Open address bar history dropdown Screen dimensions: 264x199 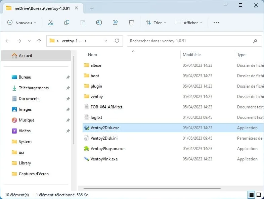106,41
